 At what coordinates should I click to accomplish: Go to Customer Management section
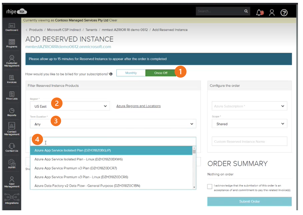[12, 61]
